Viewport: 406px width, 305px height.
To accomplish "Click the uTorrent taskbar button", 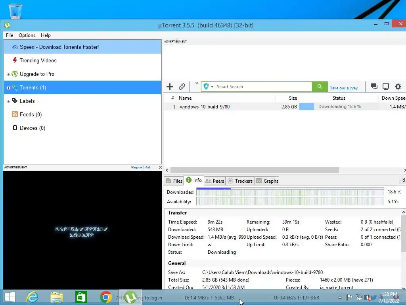I will (x=130, y=297).
